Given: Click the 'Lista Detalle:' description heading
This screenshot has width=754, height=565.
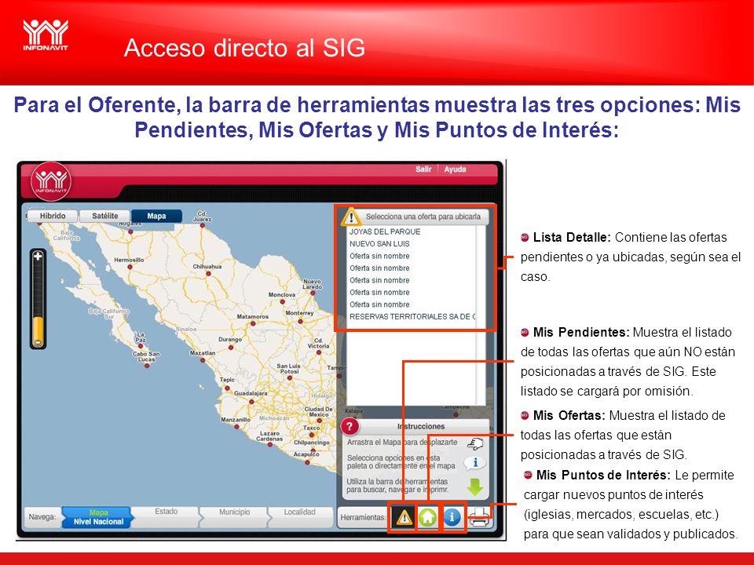Looking at the screenshot, I should [x=572, y=237].
